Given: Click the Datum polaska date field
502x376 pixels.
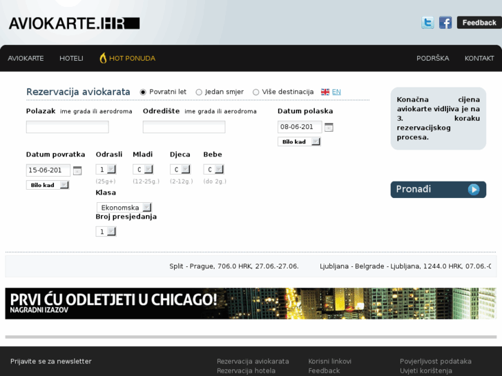Looking at the screenshot, I should tap(300, 127).
